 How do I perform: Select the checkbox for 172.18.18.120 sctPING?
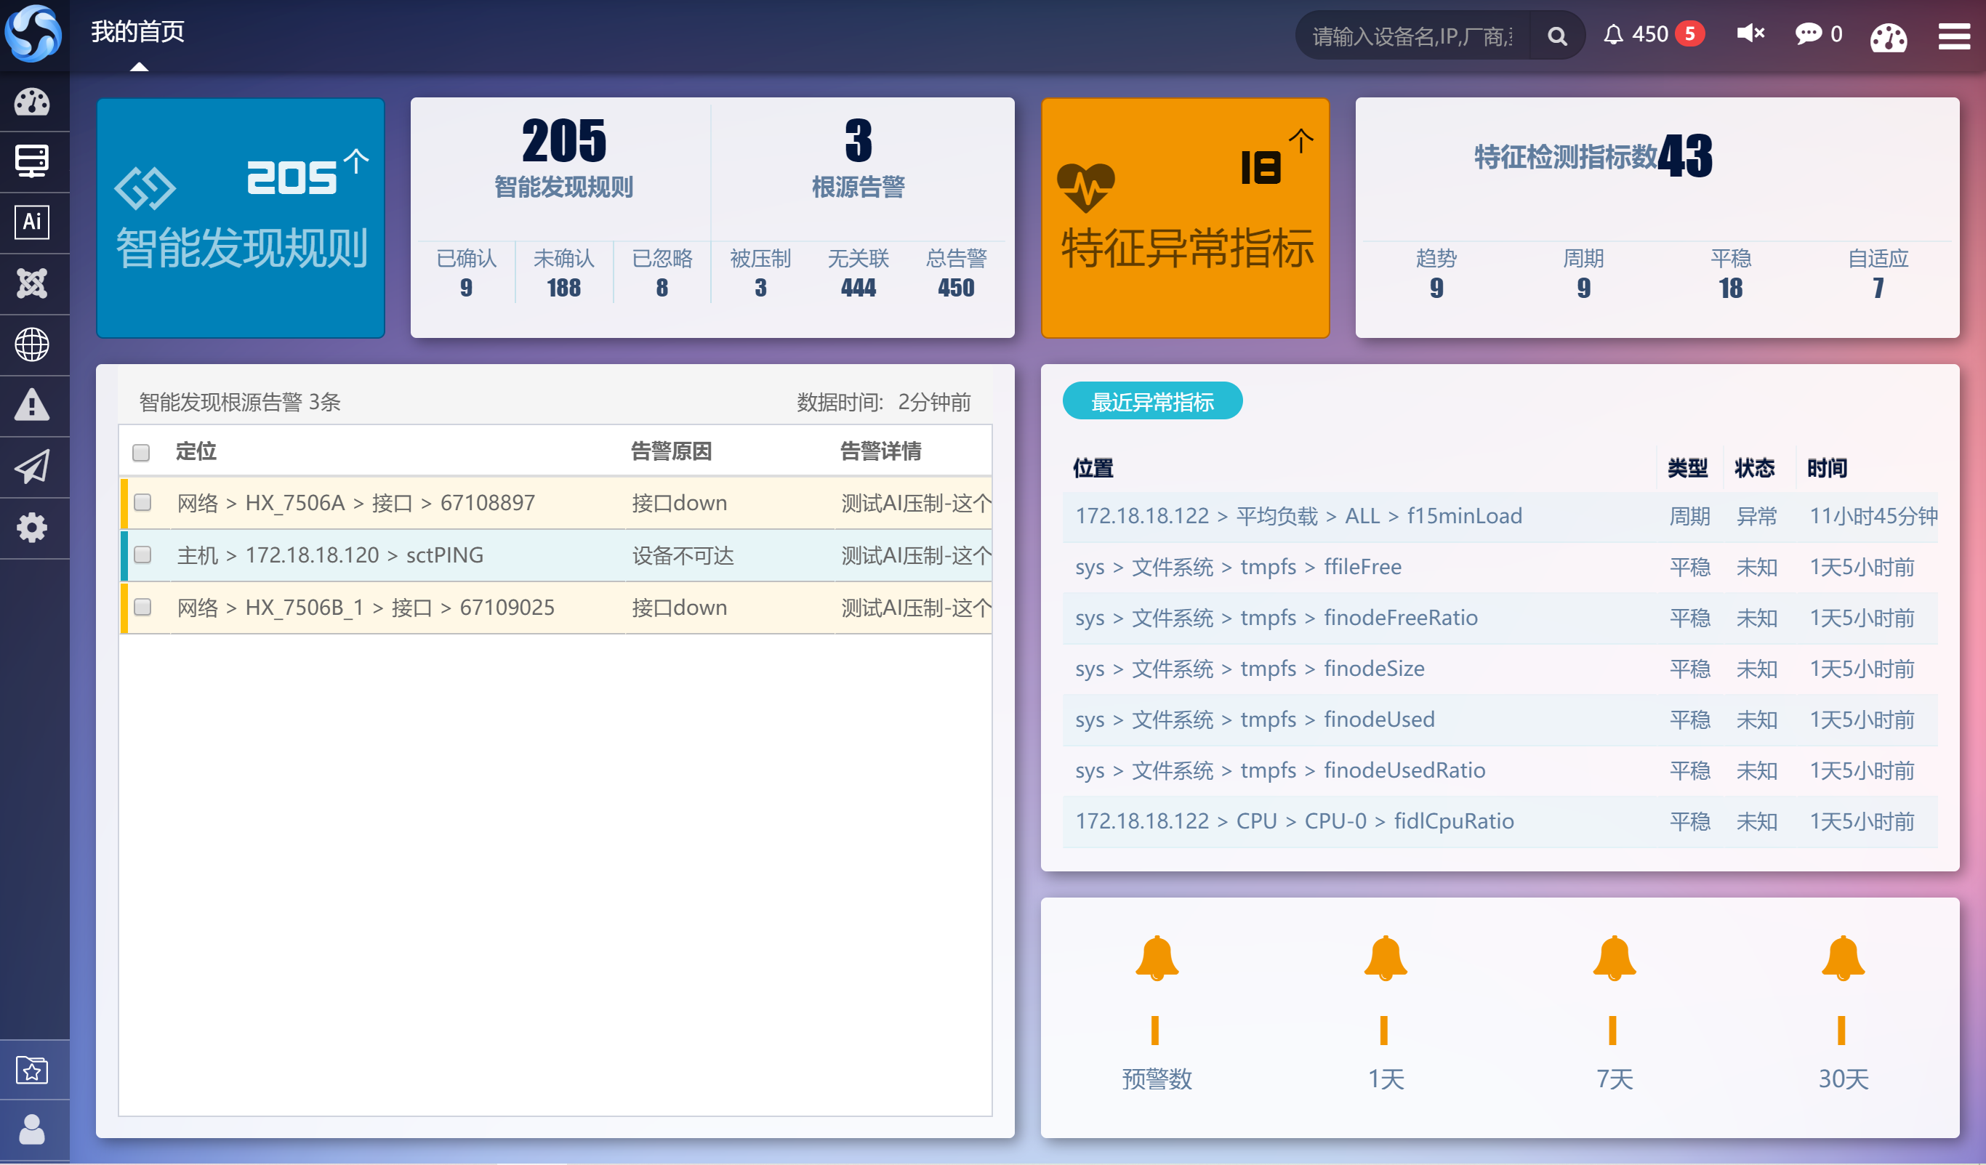[142, 555]
